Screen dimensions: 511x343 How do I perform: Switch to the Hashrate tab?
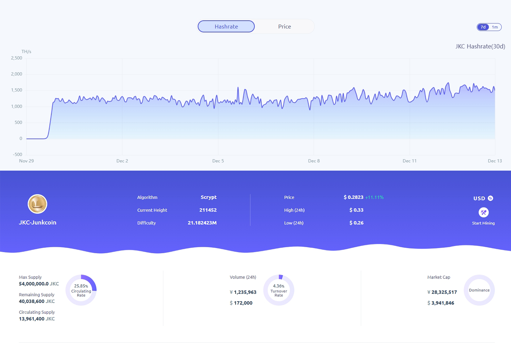pyautogui.click(x=226, y=26)
